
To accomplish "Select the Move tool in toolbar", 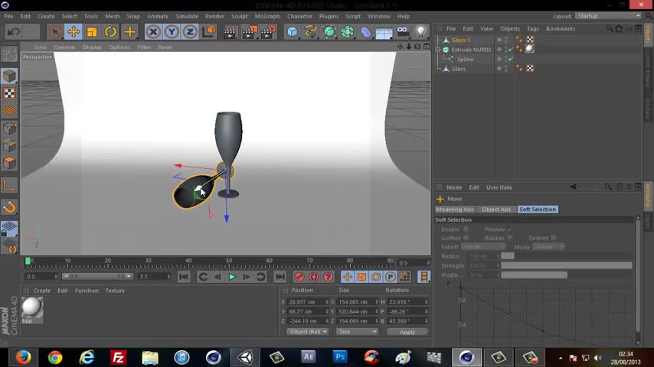I will [x=74, y=31].
